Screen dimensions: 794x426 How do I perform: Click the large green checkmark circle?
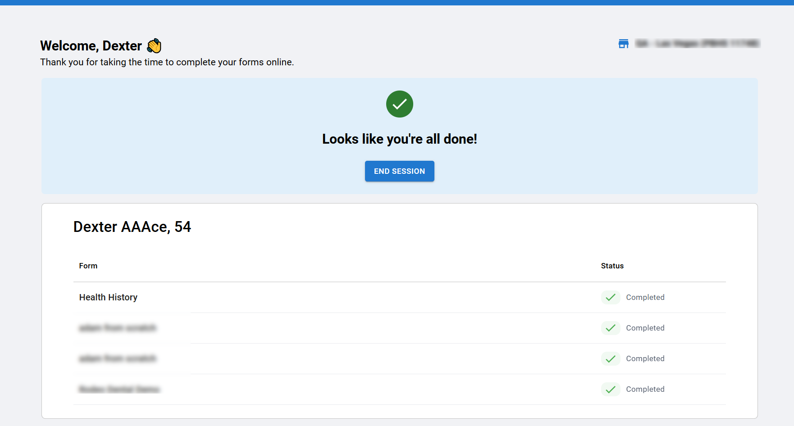coord(399,104)
